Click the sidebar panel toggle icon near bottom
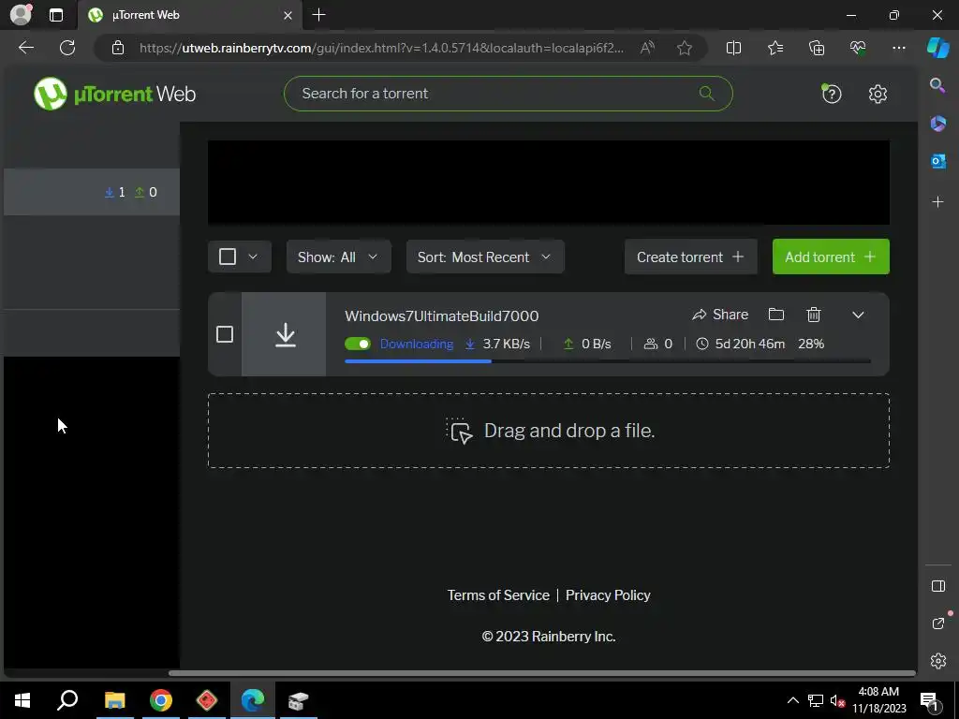This screenshot has width=959, height=719. (937, 586)
